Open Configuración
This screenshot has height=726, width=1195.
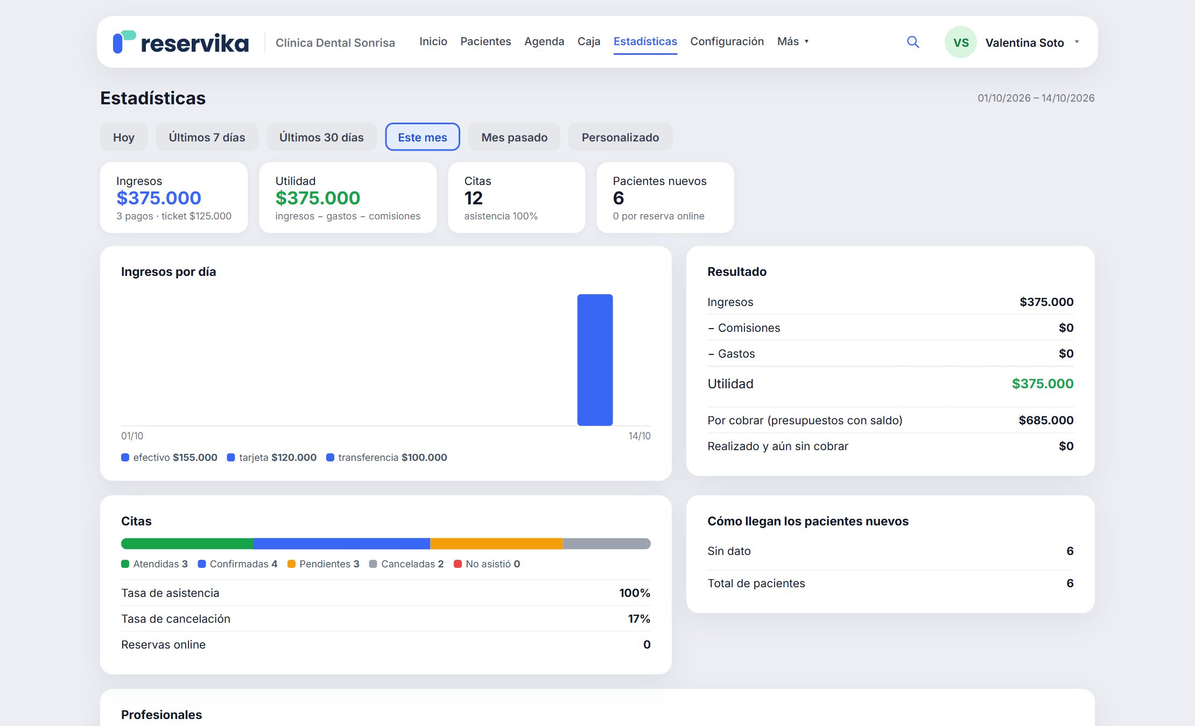[727, 41]
